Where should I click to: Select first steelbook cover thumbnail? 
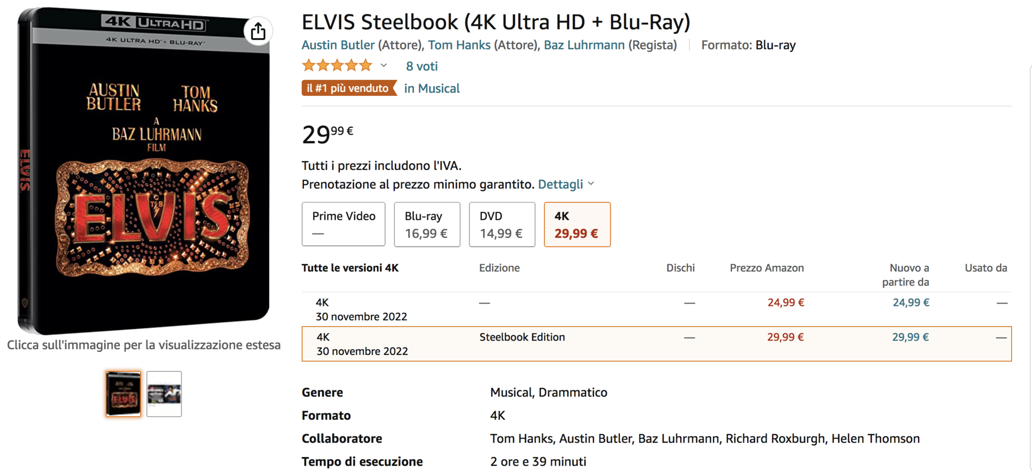tap(123, 394)
